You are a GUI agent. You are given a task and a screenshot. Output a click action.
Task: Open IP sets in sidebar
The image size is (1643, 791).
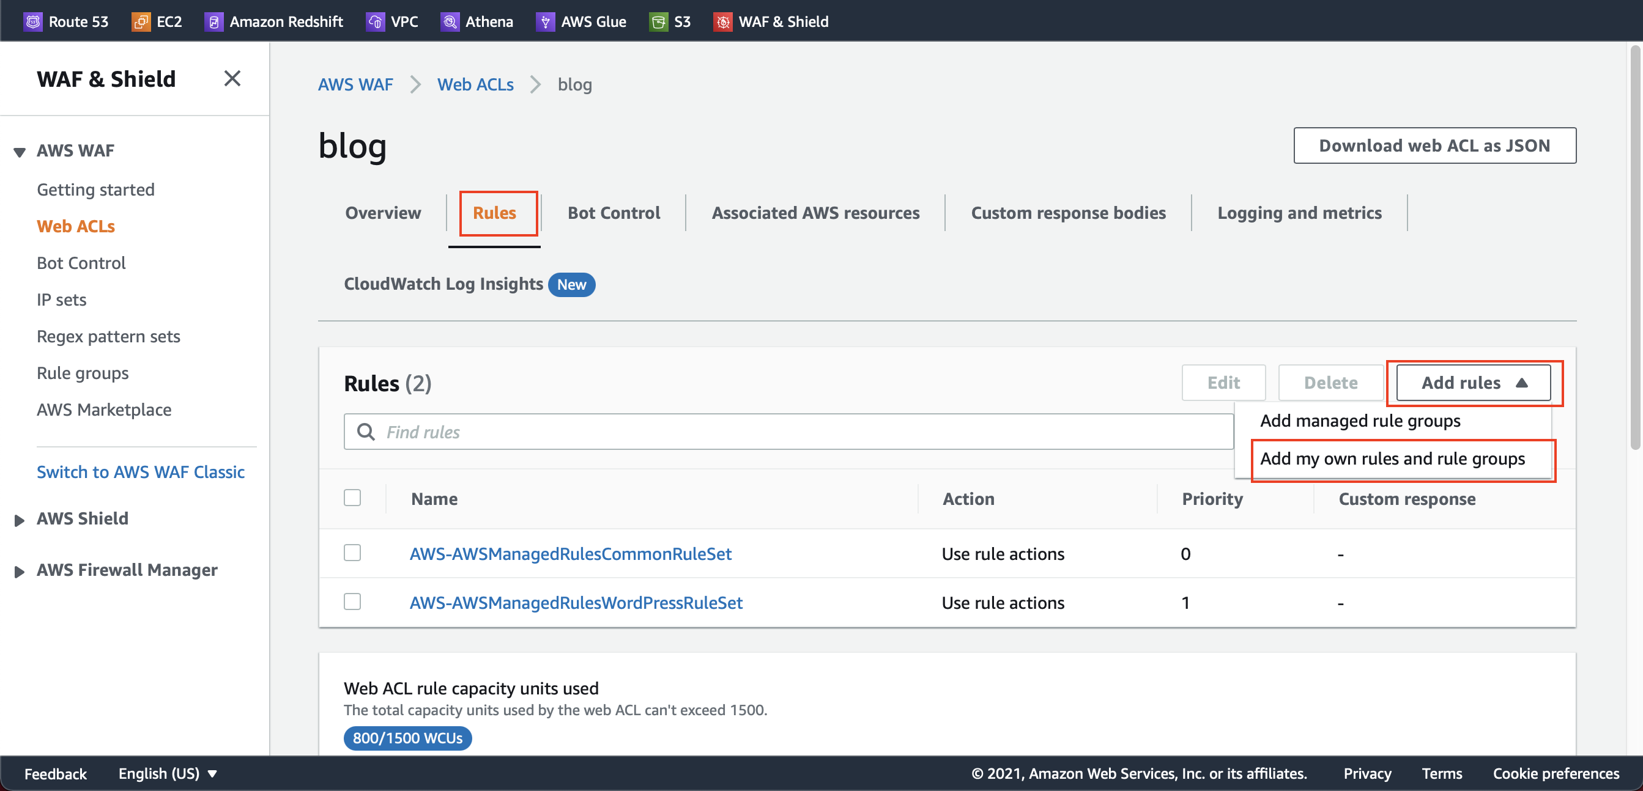tap(61, 300)
